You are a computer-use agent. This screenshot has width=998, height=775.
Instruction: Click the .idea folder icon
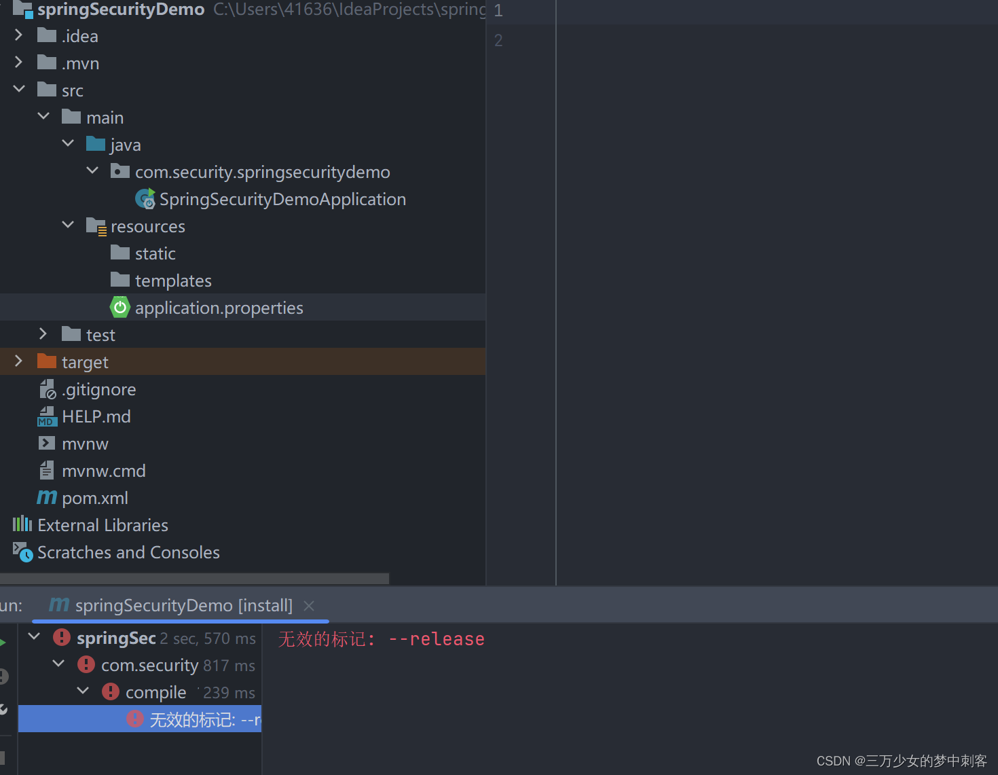point(47,35)
